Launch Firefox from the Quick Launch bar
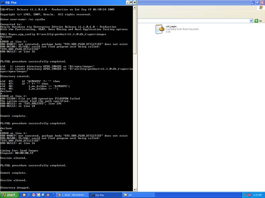Screen dimensions: 265x198 [24, 195]
